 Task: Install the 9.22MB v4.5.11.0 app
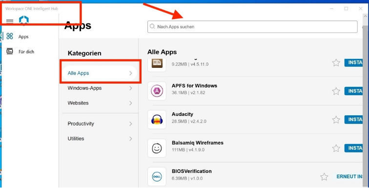pos(353,63)
